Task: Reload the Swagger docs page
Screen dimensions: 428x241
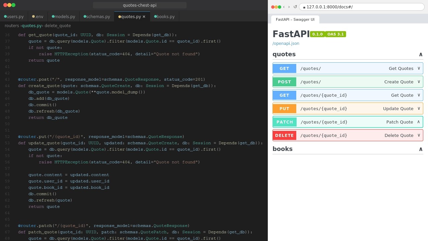Action: 295,7
